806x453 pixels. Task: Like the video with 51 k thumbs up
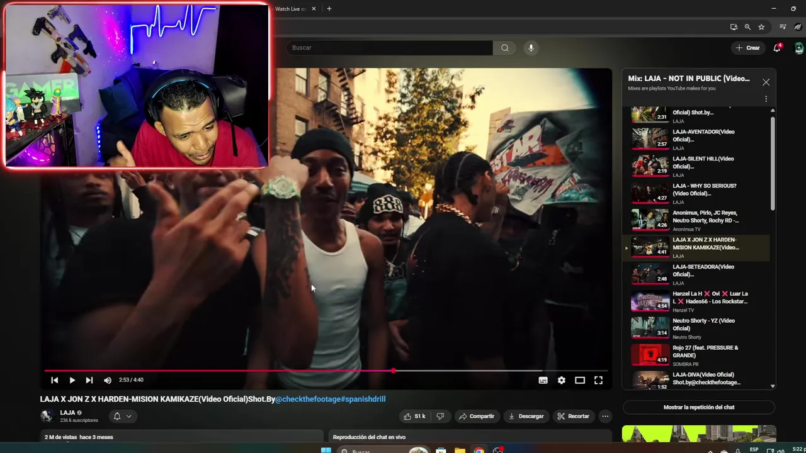pos(415,416)
